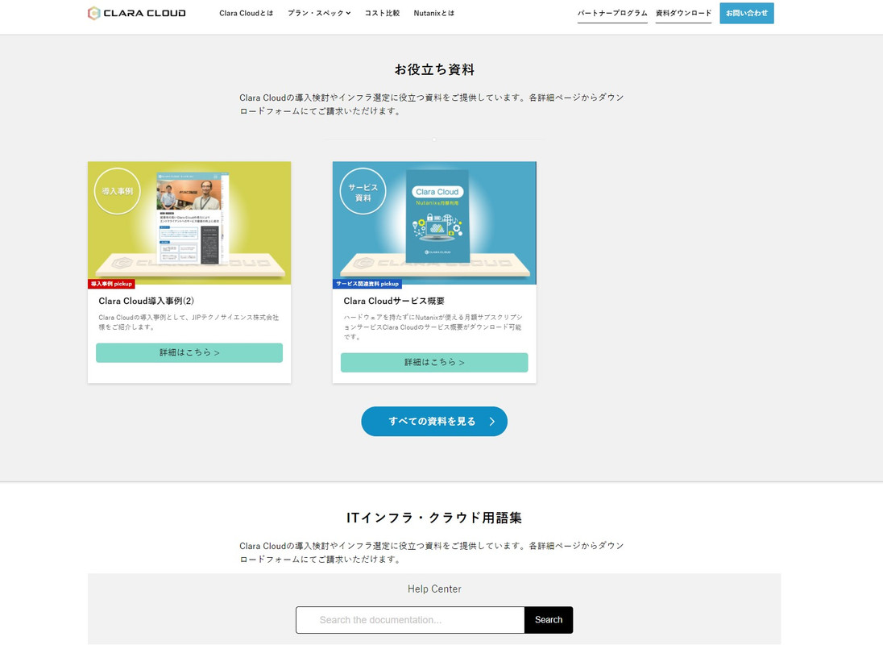Expand the プラン・スペック dropdown
The width and height of the screenshot is (883, 645).
click(319, 13)
